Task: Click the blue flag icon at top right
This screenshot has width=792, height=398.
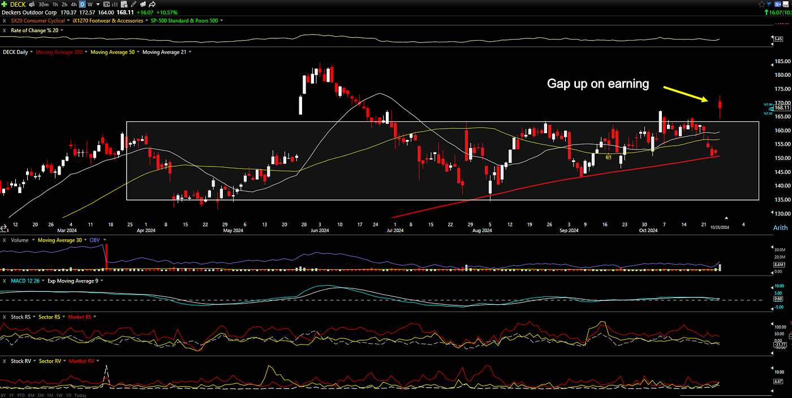Action: point(769,5)
